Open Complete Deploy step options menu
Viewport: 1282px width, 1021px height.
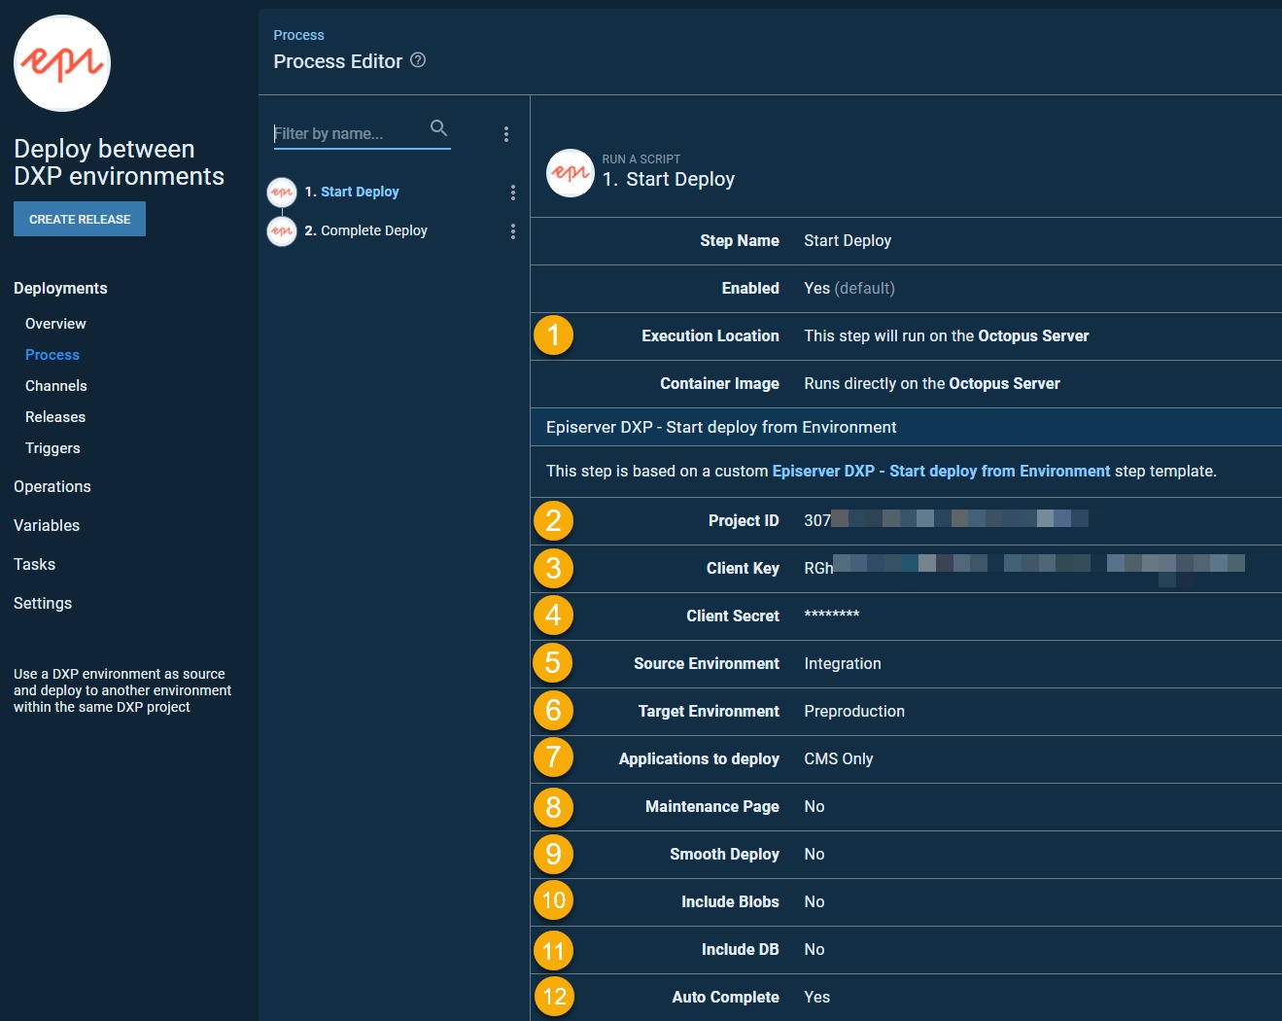coord(512,231)
